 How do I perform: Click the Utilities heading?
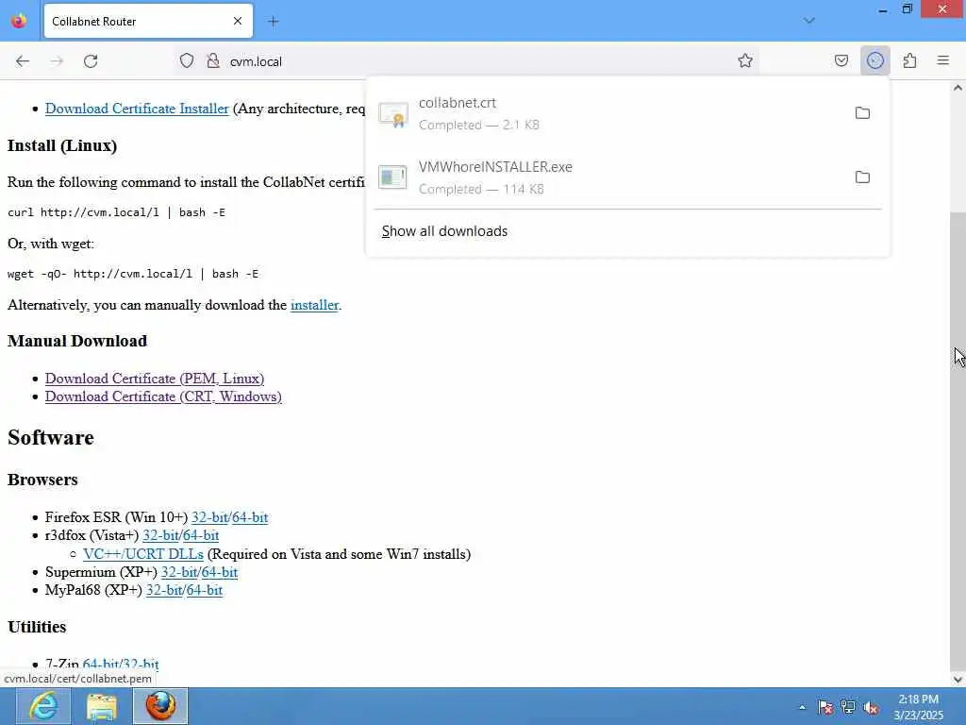[x=37, y=627]
